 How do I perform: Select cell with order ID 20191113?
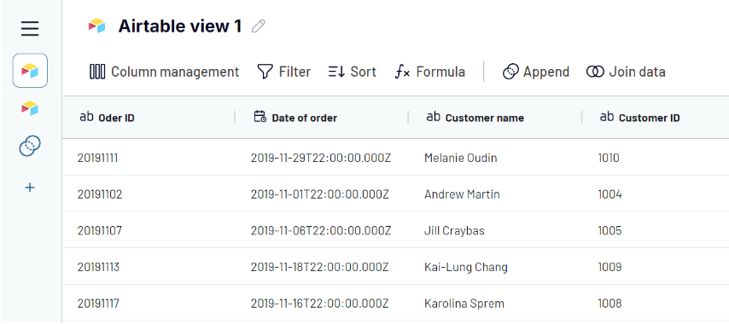click(x=98, y=267)
